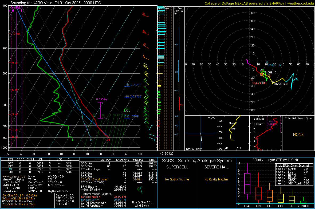Click the SFC-1km kinematics row label
This screenshot has height=209, width=315.
86,163
